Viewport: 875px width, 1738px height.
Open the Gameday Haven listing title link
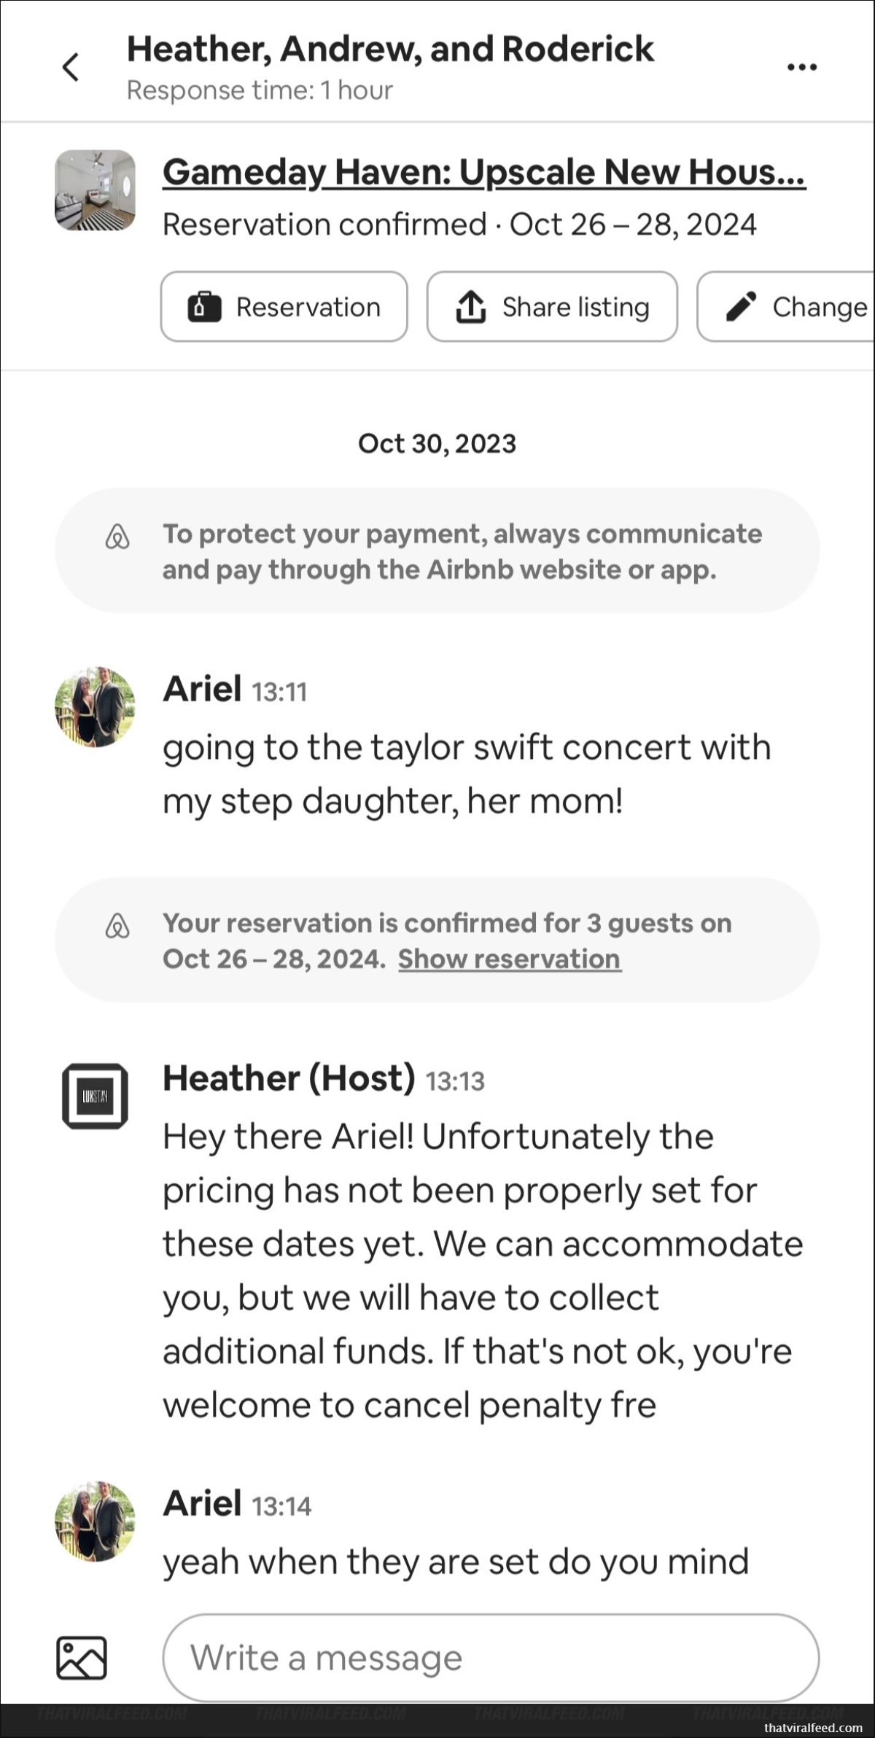pos(484,173)
